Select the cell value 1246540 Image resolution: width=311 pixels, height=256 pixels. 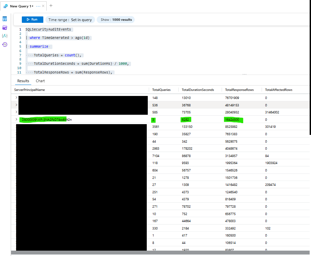pyautogui.click(x=231, y=192)
